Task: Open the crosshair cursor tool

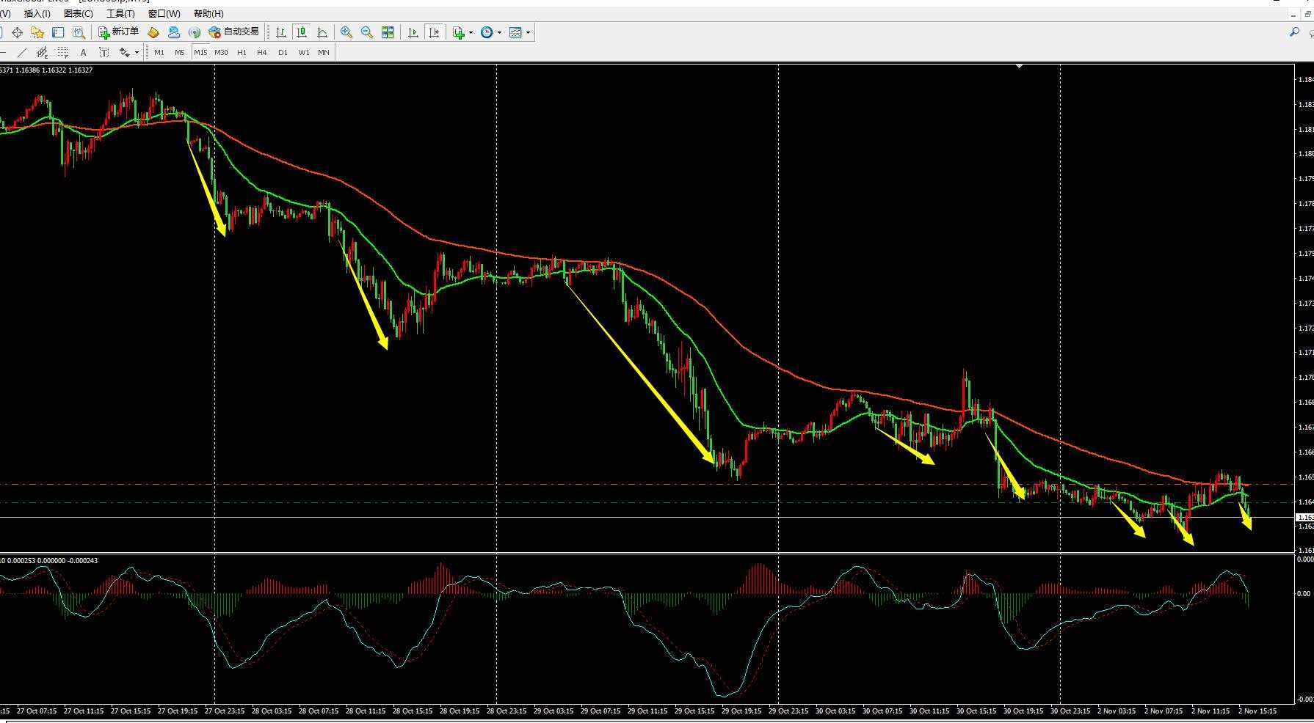Action: 17,32
